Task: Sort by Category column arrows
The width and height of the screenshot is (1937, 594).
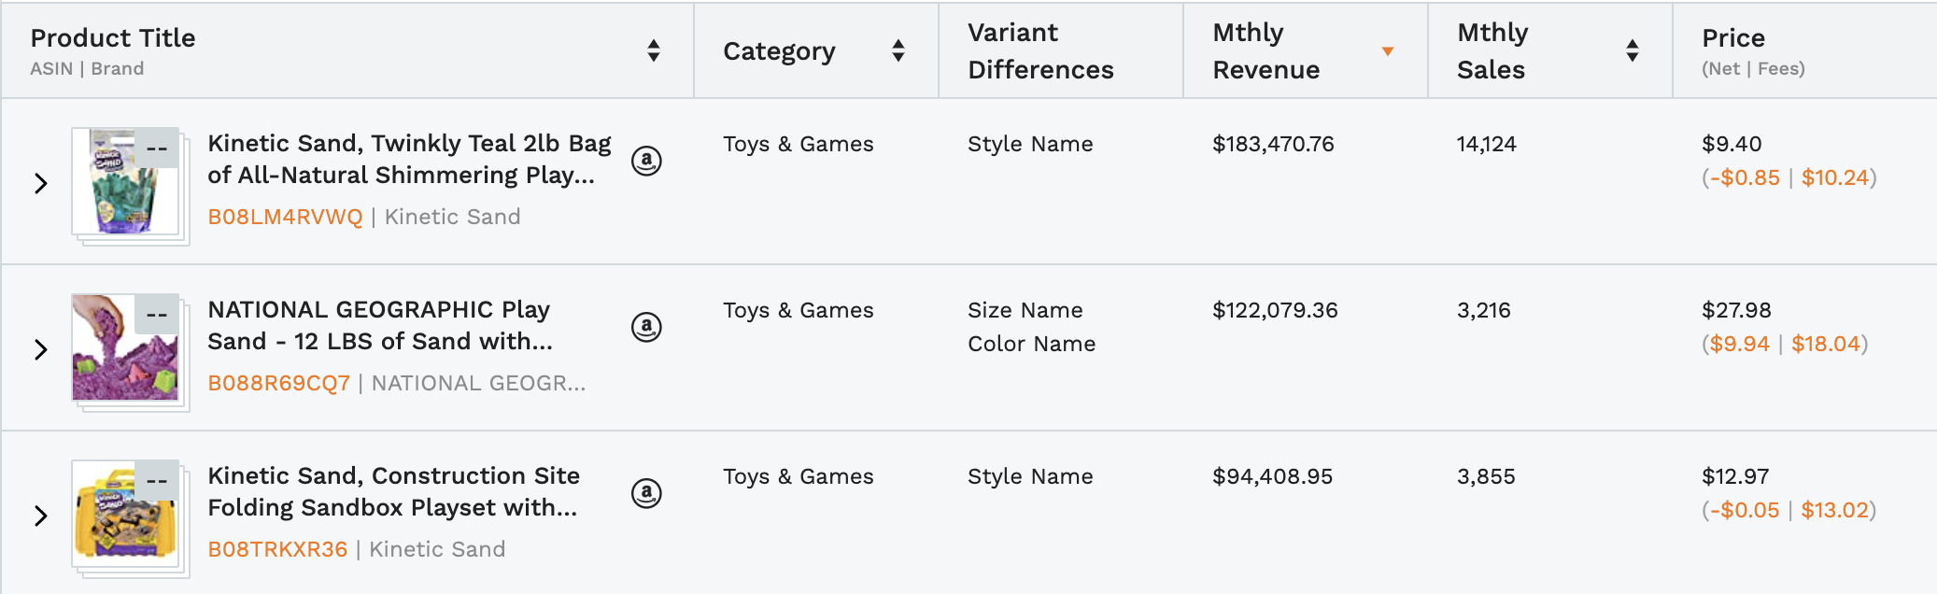Action: pyautogui.click(x=898, y=50)
